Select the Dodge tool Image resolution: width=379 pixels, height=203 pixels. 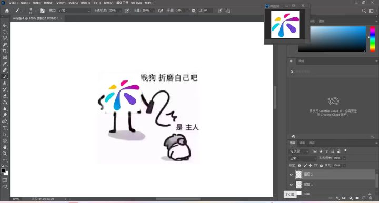pos(5,115)
